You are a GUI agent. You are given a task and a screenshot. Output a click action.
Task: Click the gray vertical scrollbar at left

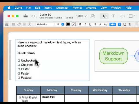pos(10,60)
